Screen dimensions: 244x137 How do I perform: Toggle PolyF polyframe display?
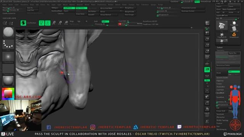(x=207, y=115)
